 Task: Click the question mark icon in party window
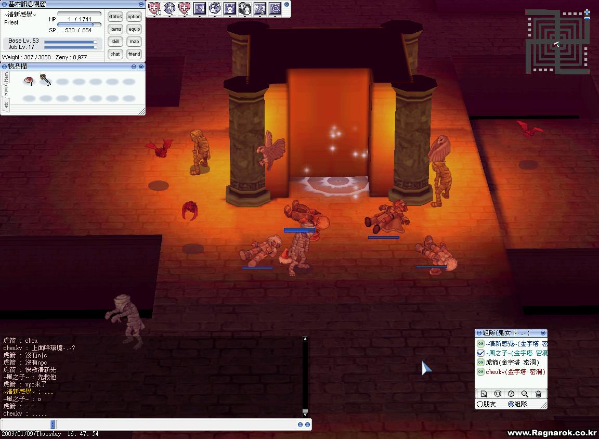(511, 394)
